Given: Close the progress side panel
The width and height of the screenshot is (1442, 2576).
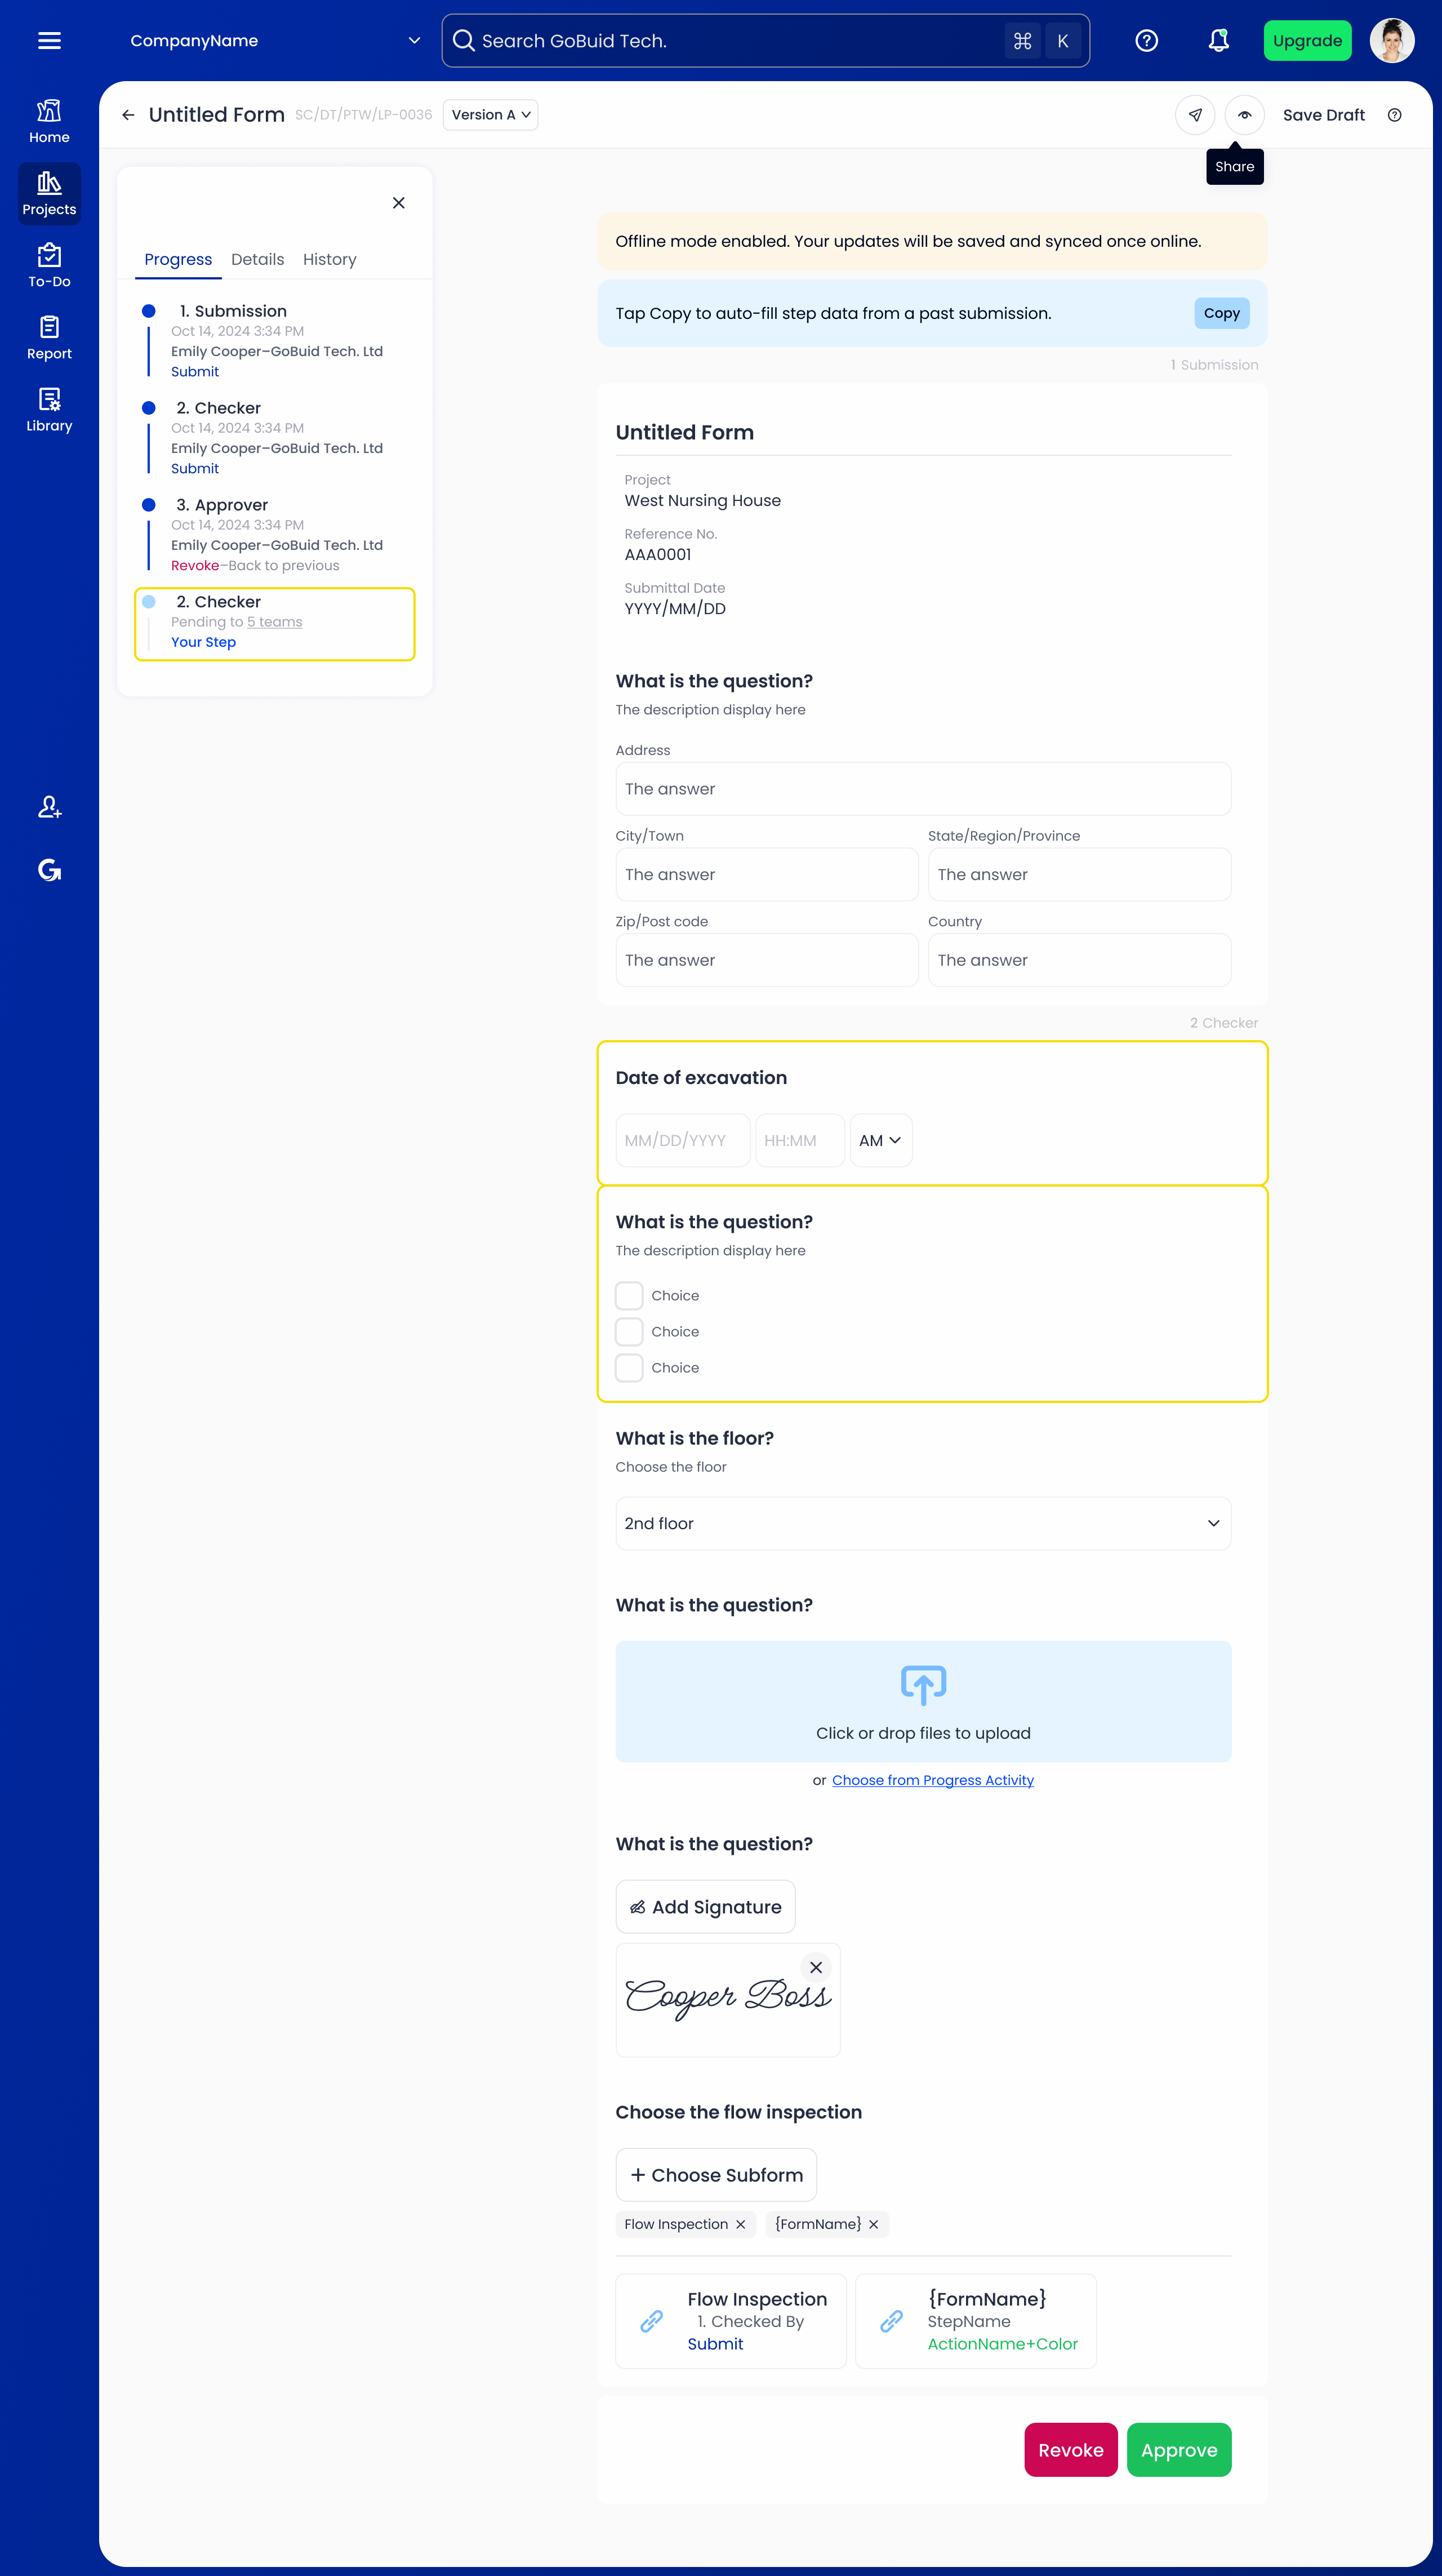Looking at the screenshot, I should tap(399, 203).
